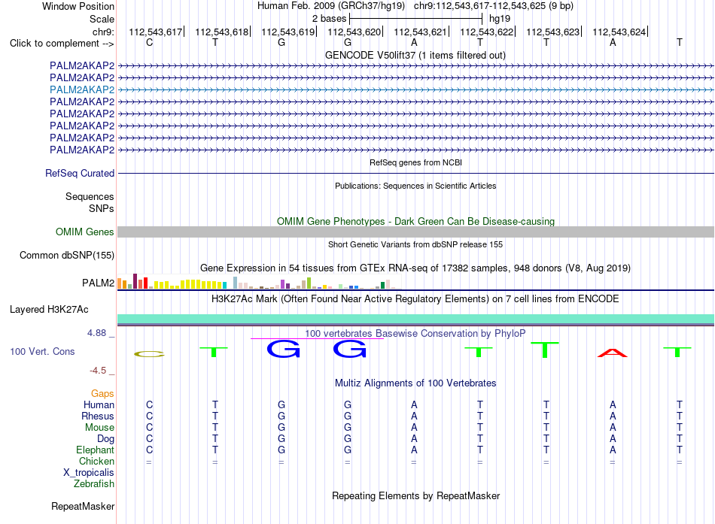Click the "Click to complement -->" label
Viewport: 715px width, 524px height.
click(62, 44)
